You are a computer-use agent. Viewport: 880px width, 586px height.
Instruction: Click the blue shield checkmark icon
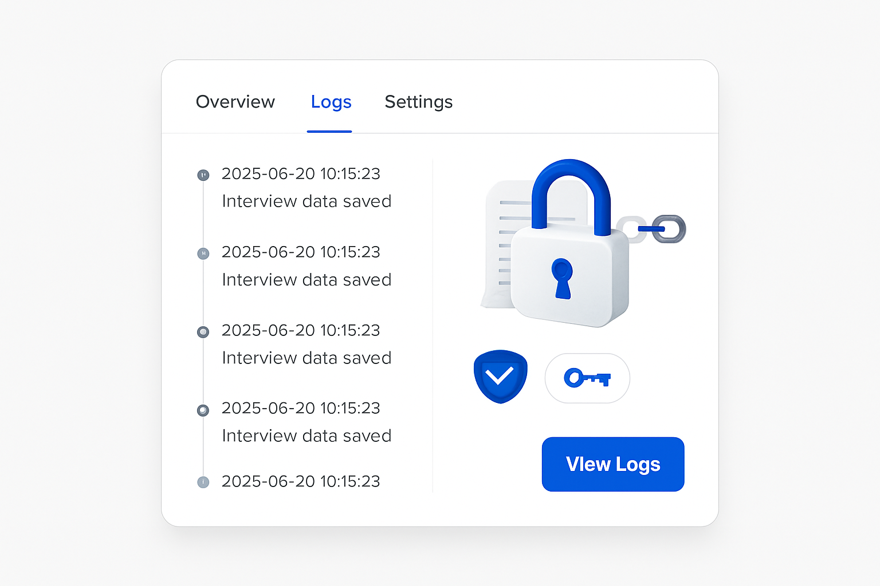(500, 377)
